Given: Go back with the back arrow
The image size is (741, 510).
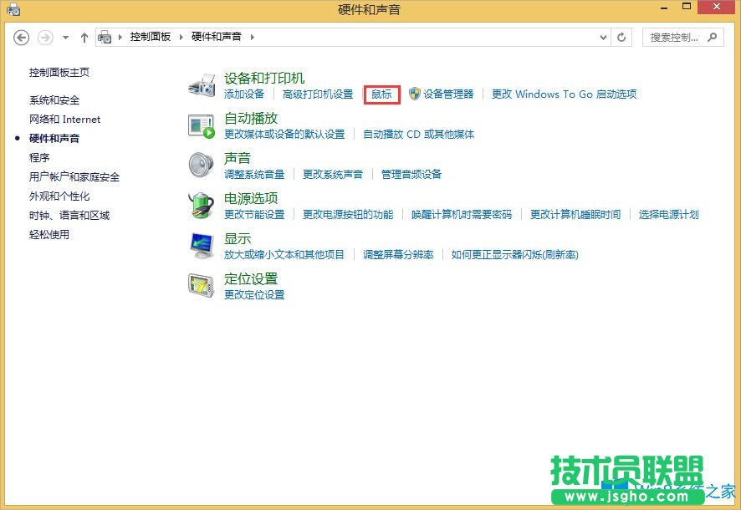Looking at the screenshot, I should coord(22,37).
